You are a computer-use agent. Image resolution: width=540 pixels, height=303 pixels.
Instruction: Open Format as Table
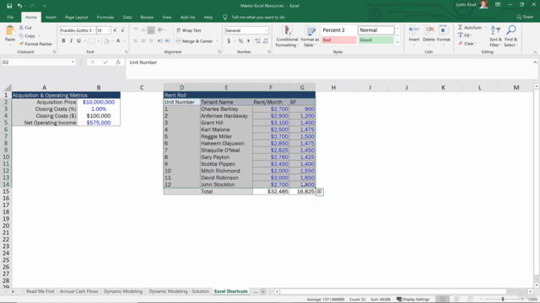pos(310,36)
